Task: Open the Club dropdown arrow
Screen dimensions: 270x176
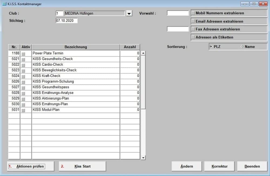Action: coord(129,13)
